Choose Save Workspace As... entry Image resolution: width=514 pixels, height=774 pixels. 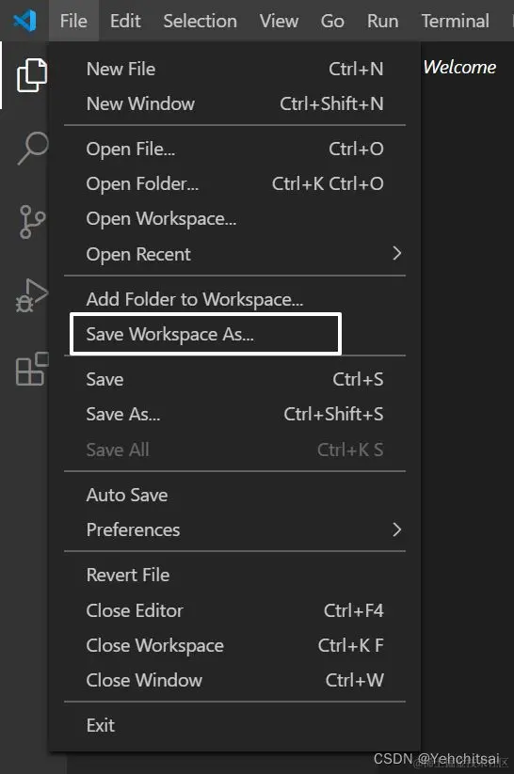point(205,334)
